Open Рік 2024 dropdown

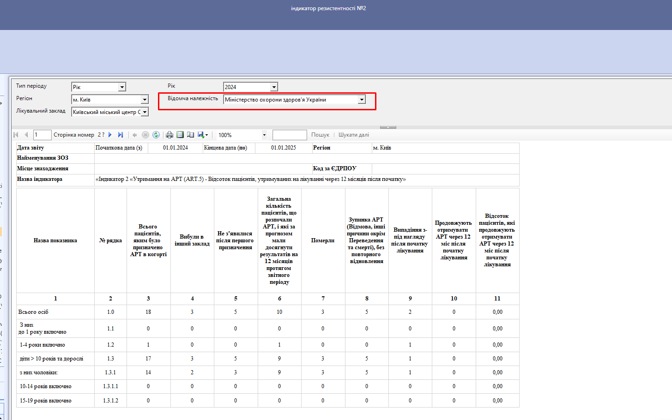coord(274,87)
